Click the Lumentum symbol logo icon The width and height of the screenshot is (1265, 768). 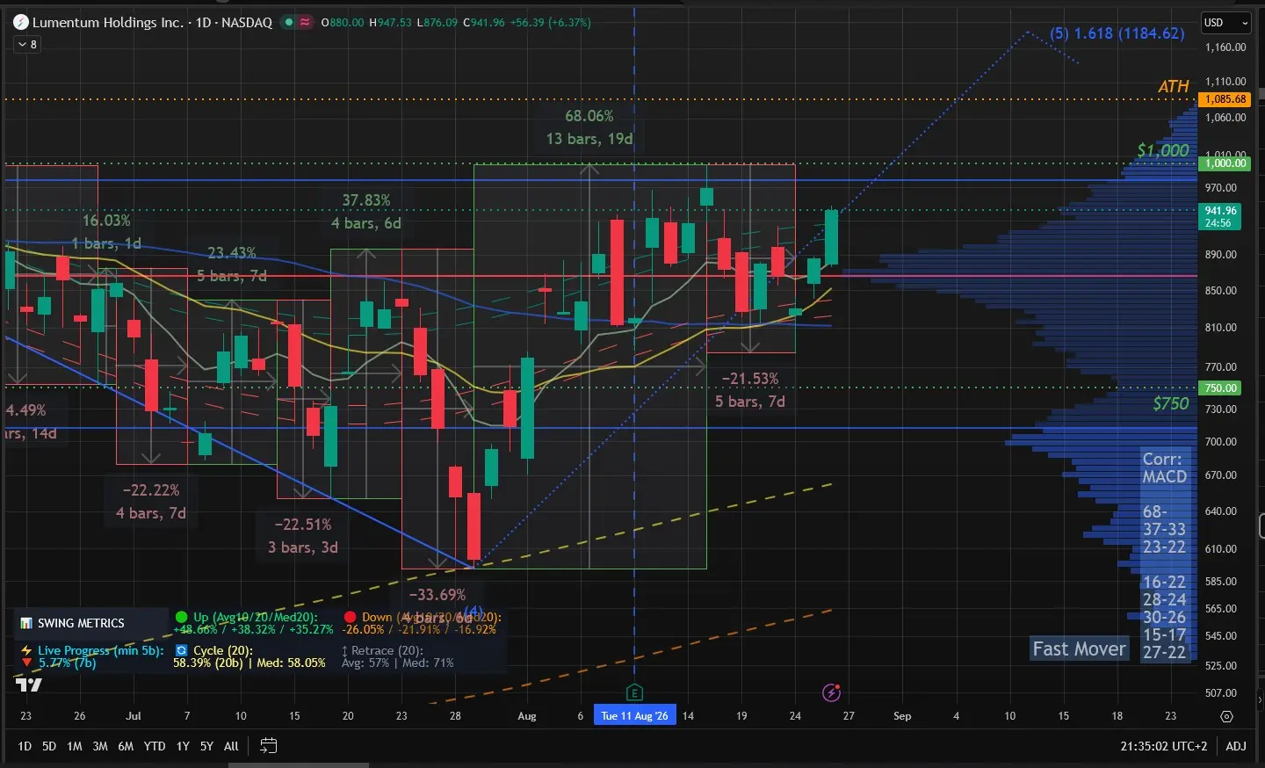click(21, 22)
